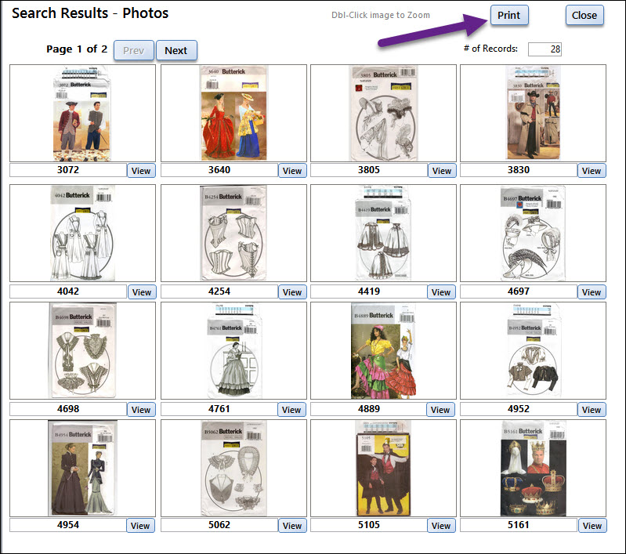View pattern 4419 details
This screenshot has width=626, height=554.
[x=441, y=292]
